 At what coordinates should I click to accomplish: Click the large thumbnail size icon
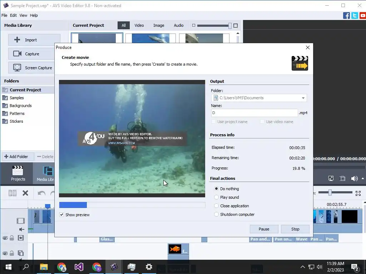tap(236, 26)
